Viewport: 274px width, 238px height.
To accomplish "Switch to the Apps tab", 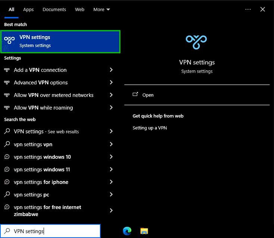I will (28, 10).
